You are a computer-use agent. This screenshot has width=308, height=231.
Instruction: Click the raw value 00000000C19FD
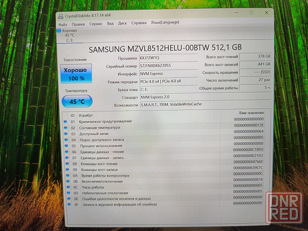click(x=248, y=150)
